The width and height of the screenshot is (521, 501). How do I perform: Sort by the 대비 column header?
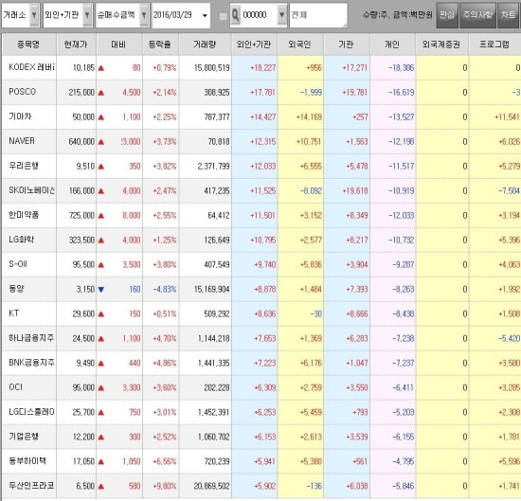point(119,45)
